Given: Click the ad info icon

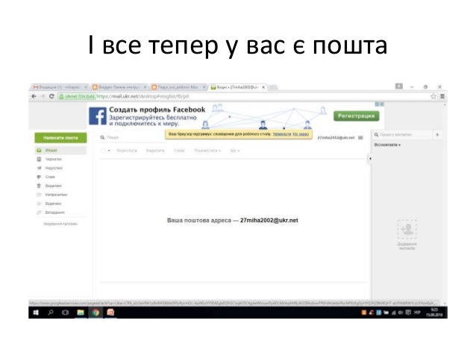Looking at the screenshot, I should click(377, 104).
